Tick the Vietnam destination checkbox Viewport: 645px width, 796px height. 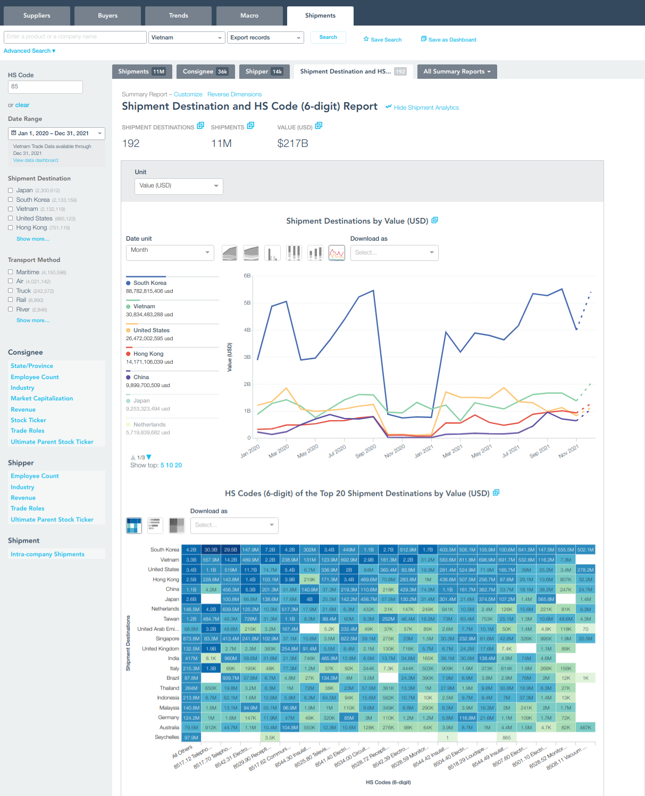[11, 209]
